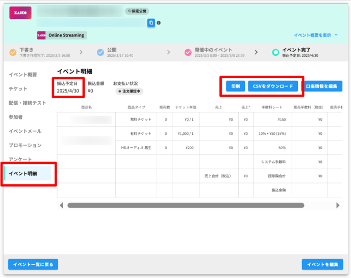
Task: Go to 参加者 in the sidebar
Action: [16, 117]
